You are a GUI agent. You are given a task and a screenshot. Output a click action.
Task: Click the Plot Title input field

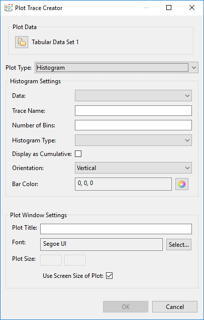[x=116, y=229]
